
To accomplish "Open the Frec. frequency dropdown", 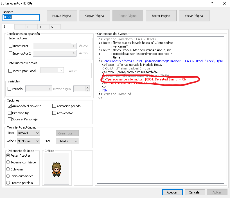I will coord(67,141).
